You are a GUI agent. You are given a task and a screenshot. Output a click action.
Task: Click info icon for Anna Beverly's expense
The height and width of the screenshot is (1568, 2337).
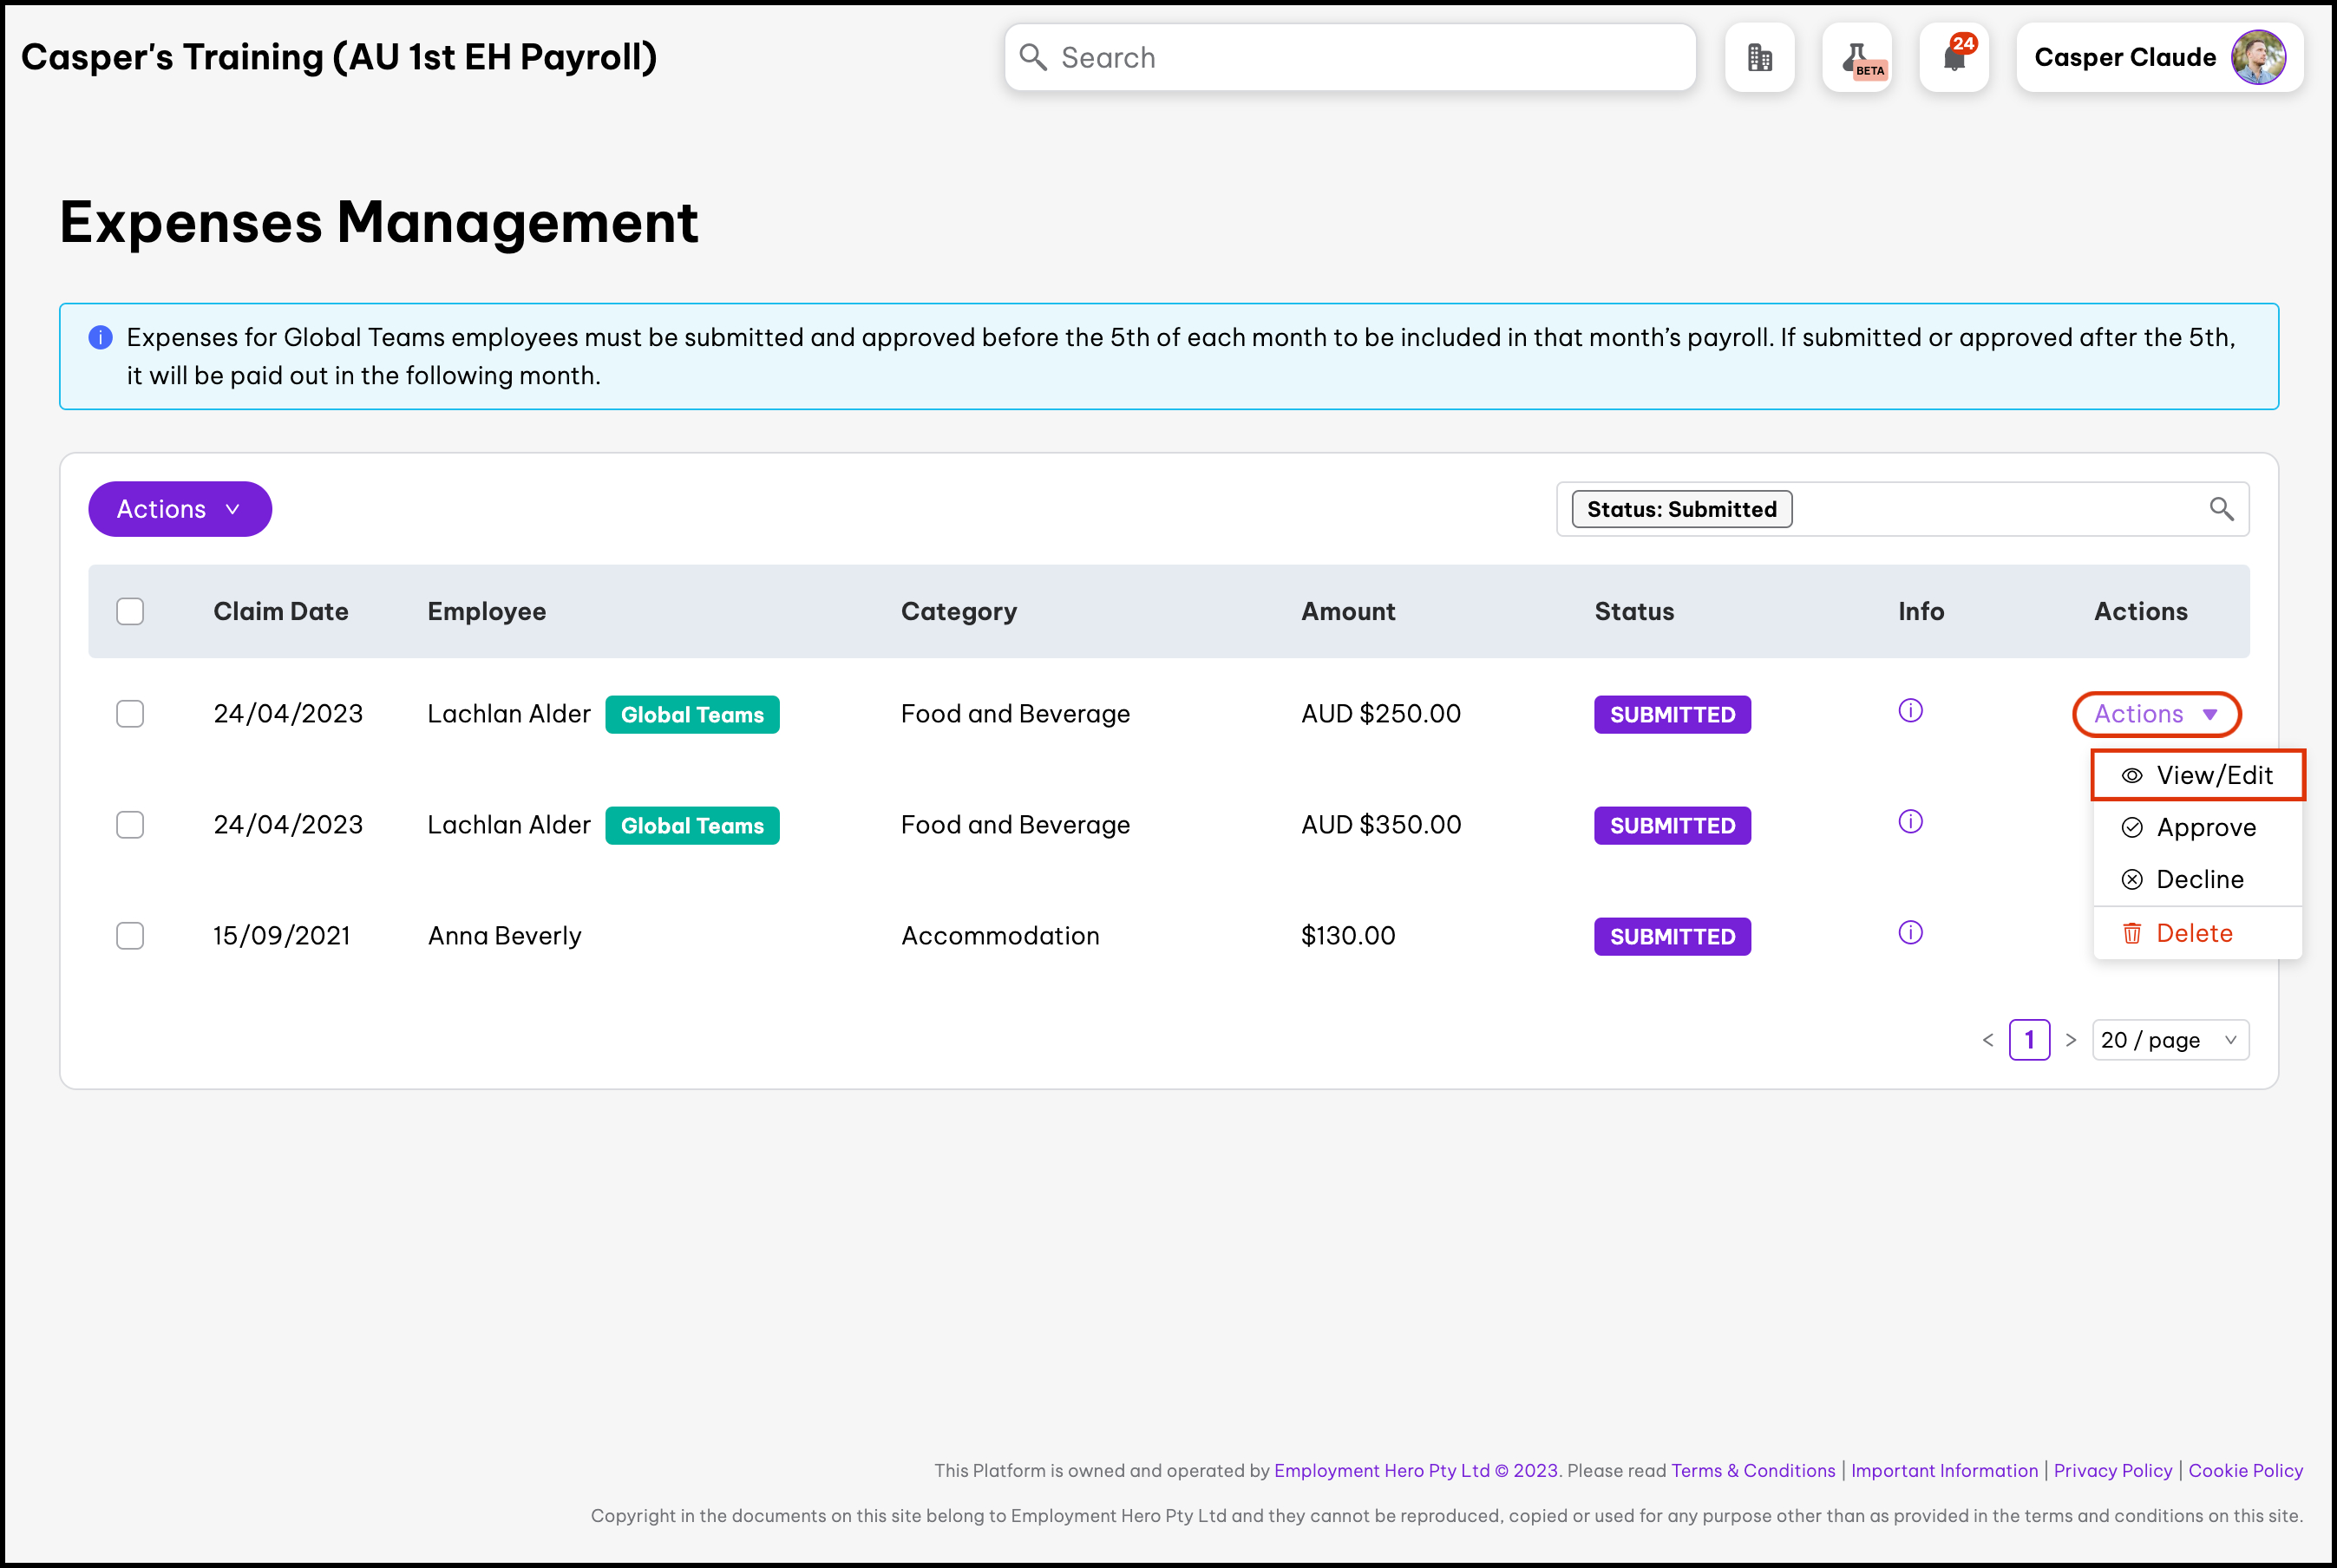1910,933
